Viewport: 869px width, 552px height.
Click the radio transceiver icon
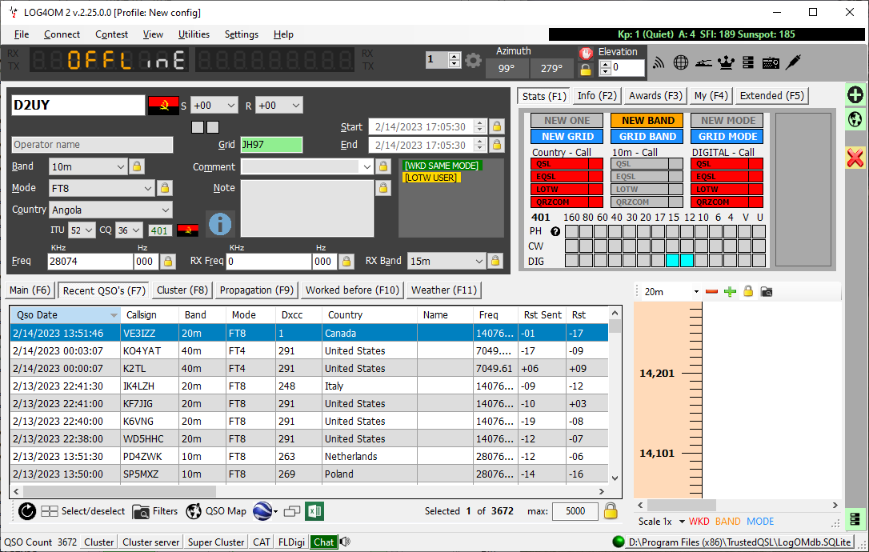pos(771,62)
